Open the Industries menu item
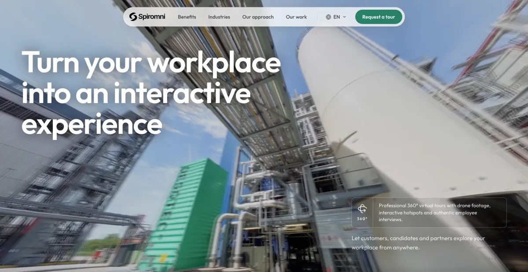Viewport: 528px width, 272px height. [x=219, y=17]
